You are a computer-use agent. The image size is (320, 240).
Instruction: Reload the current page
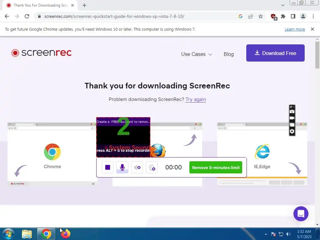[x=27, y=16]
